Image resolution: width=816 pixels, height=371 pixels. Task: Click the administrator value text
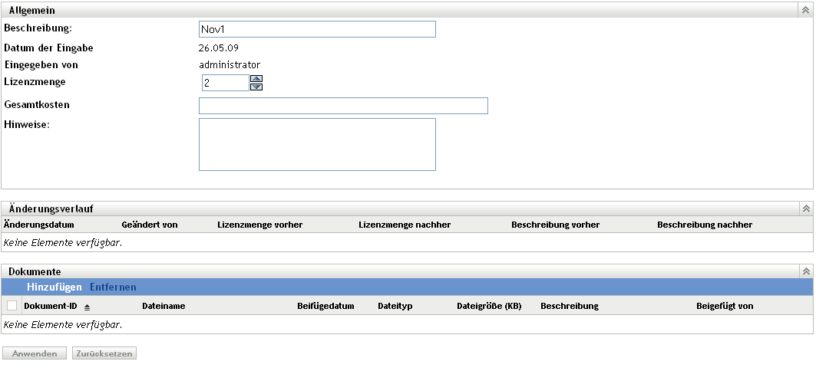pos(230,65)
